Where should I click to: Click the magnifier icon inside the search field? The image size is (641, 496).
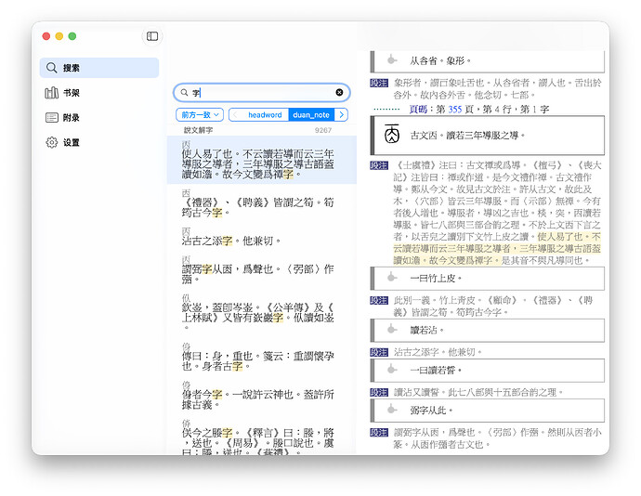(184, 92)
